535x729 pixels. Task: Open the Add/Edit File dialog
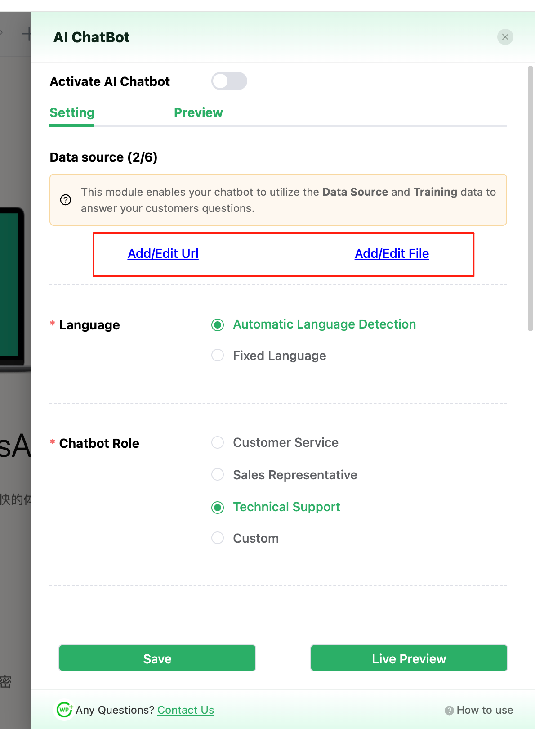[x=392, y=253]
